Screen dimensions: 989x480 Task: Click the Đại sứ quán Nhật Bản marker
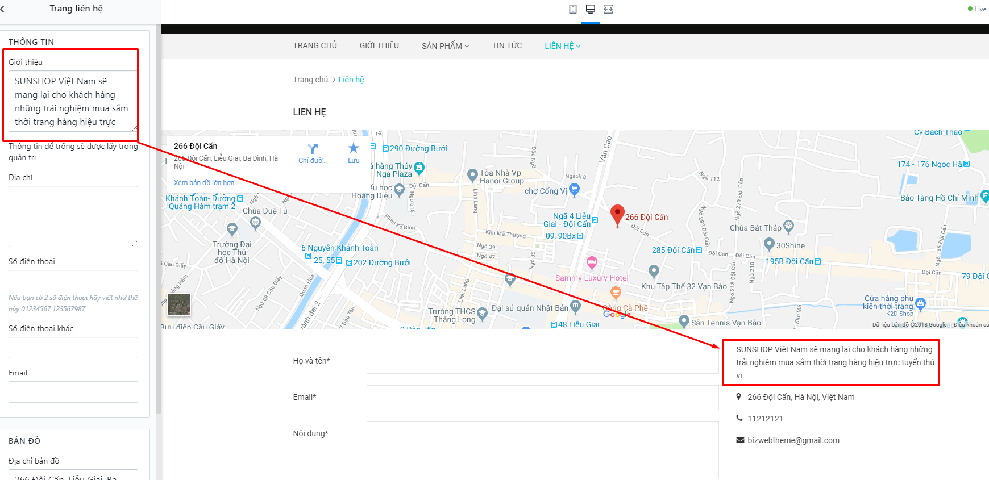[x=576, y=306]
